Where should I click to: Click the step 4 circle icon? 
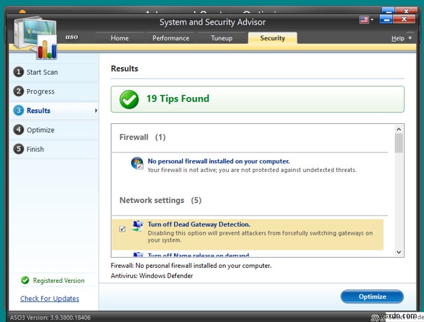18,130
